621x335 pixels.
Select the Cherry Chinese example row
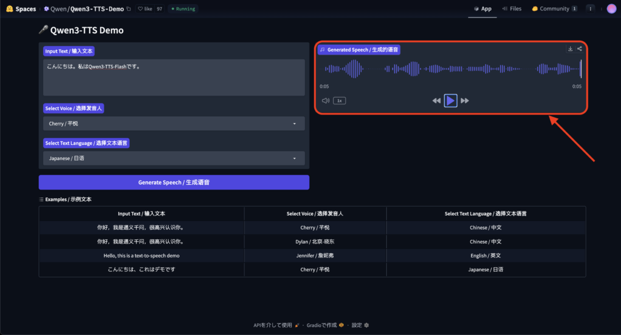(x=312, y=227)
